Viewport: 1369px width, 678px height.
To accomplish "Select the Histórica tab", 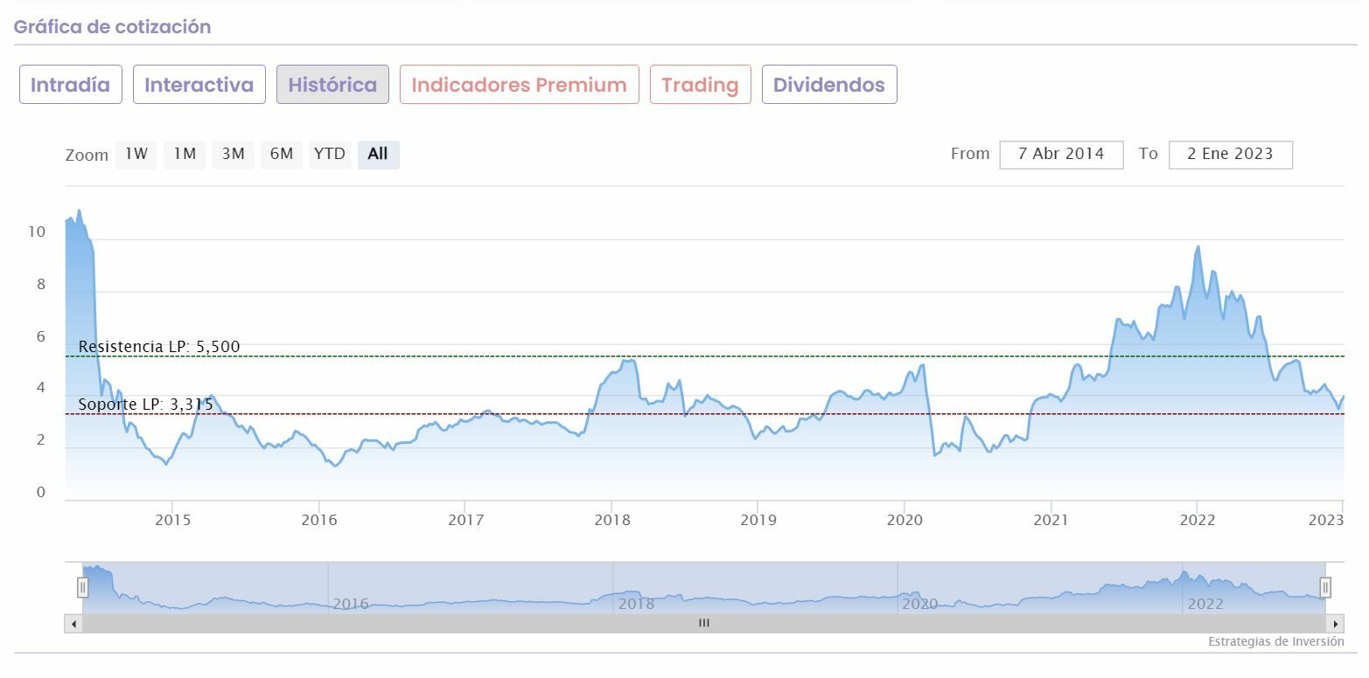I will click(332, 85).
